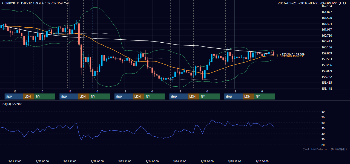
Task: Click the 158.722 price axis label
Action: pos(327,77)
